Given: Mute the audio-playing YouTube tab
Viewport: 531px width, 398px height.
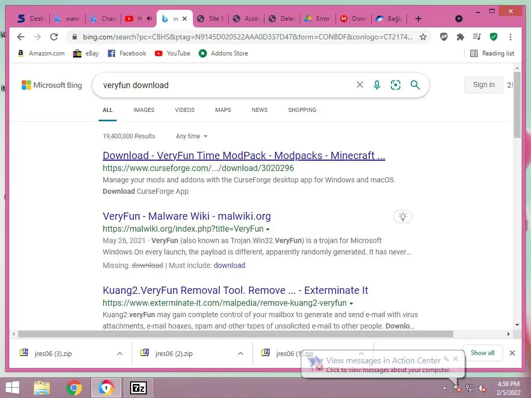Looking at the screenshot, I should click(x=149, y=18).
